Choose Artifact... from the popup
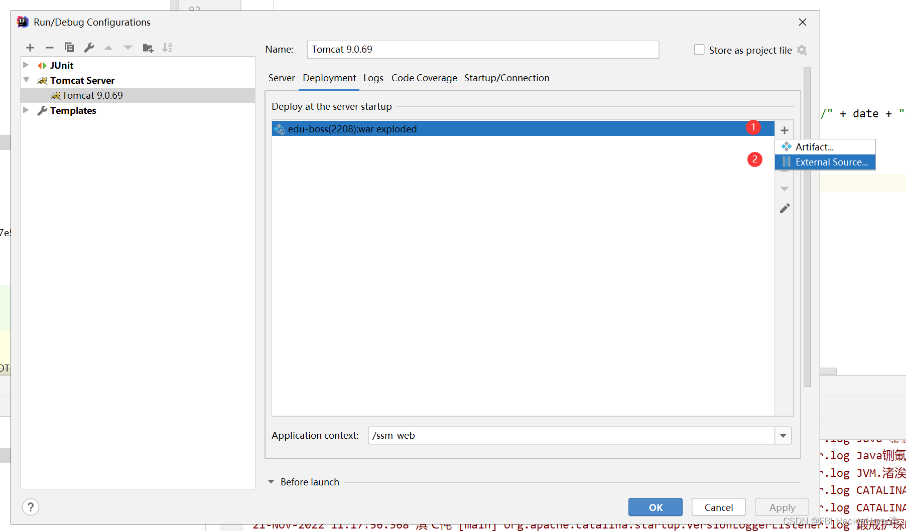The width and height of the screenshot is (906, 531). (x=825, y=147)
